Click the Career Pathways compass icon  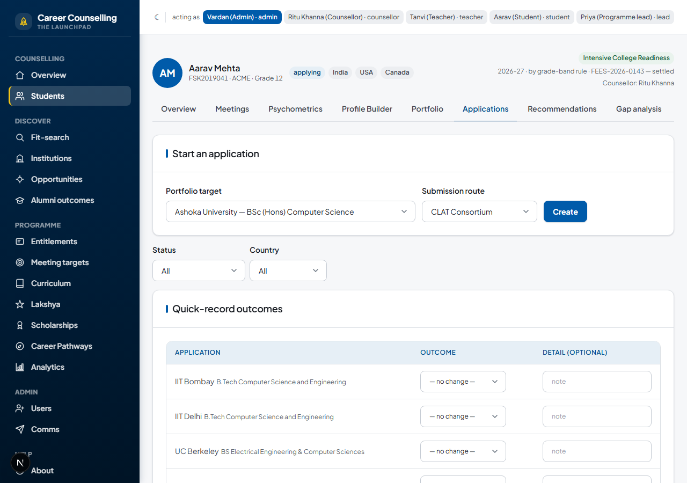[20, 346]
